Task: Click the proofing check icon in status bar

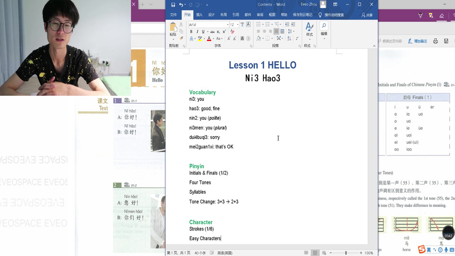Action: coord(212,253)
